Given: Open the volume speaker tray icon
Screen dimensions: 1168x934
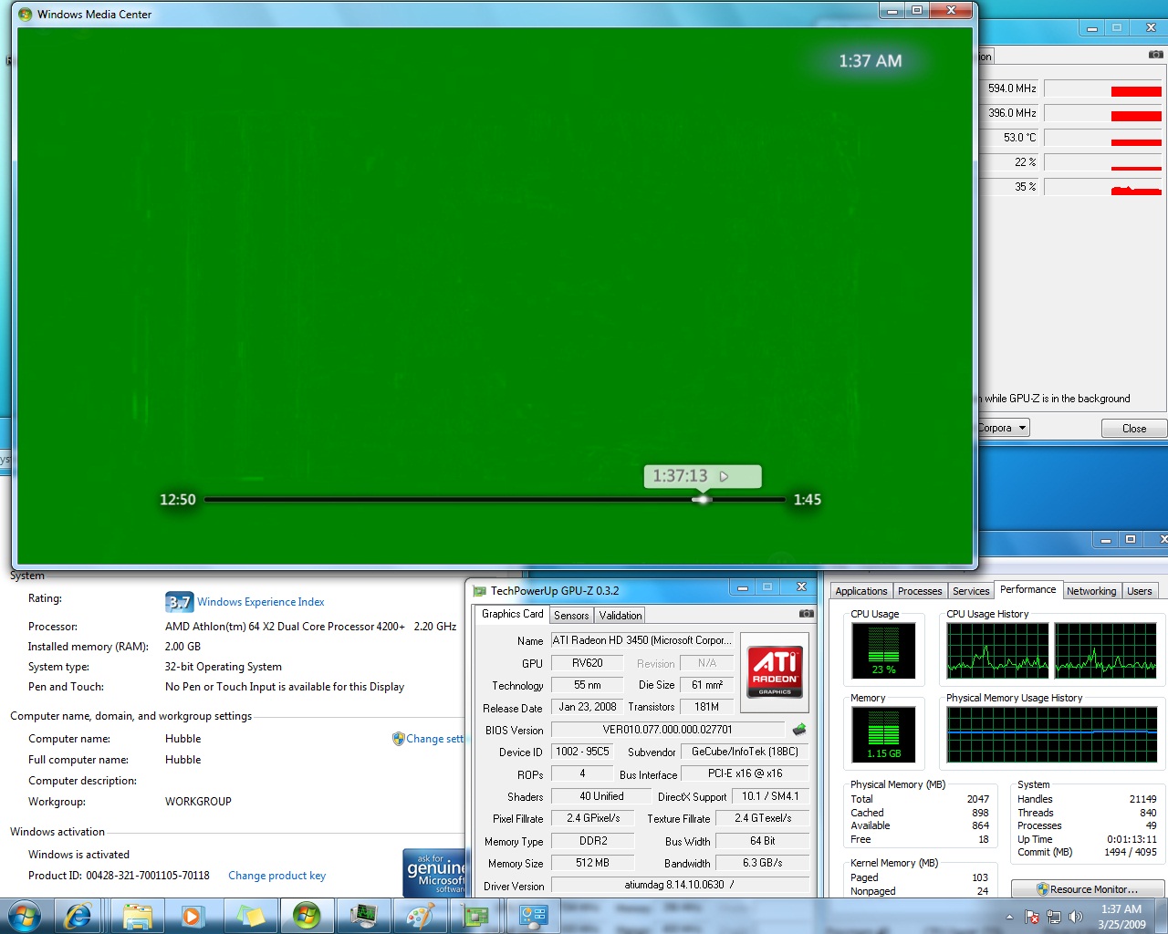Looking at the screenshot, I should click(1076, 917).
